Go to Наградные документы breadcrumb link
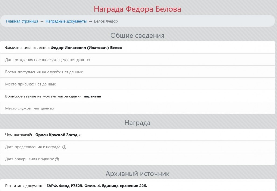Screen dimensions: 277x191 pos(66,21)
